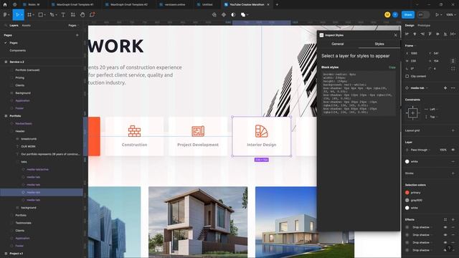The image size is (459, 258).
Task: Add a new effect
Action: click(x=453, y=219)
